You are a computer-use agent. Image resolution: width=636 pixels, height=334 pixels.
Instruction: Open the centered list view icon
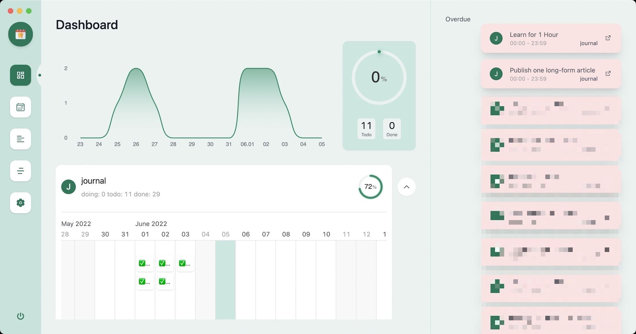20,171
